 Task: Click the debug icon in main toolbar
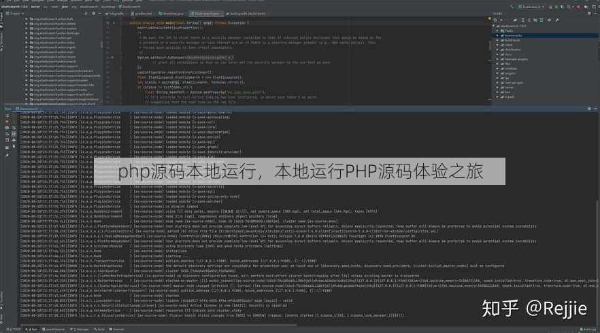[x=556, y=7]
